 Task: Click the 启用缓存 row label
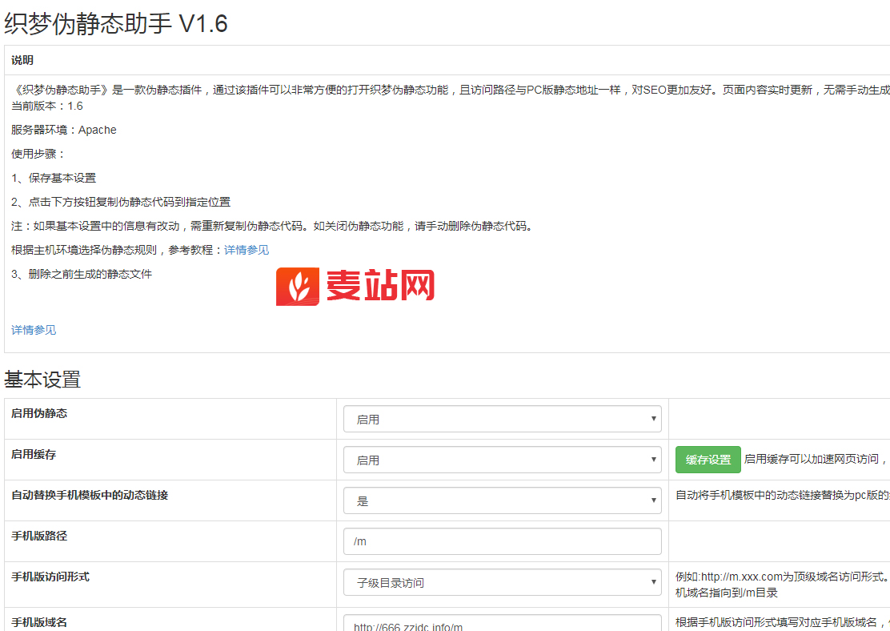tap(34, 454)
